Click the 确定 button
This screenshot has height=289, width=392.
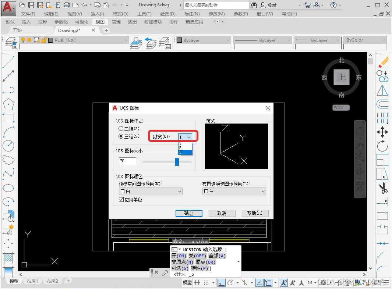click(189, 213)
